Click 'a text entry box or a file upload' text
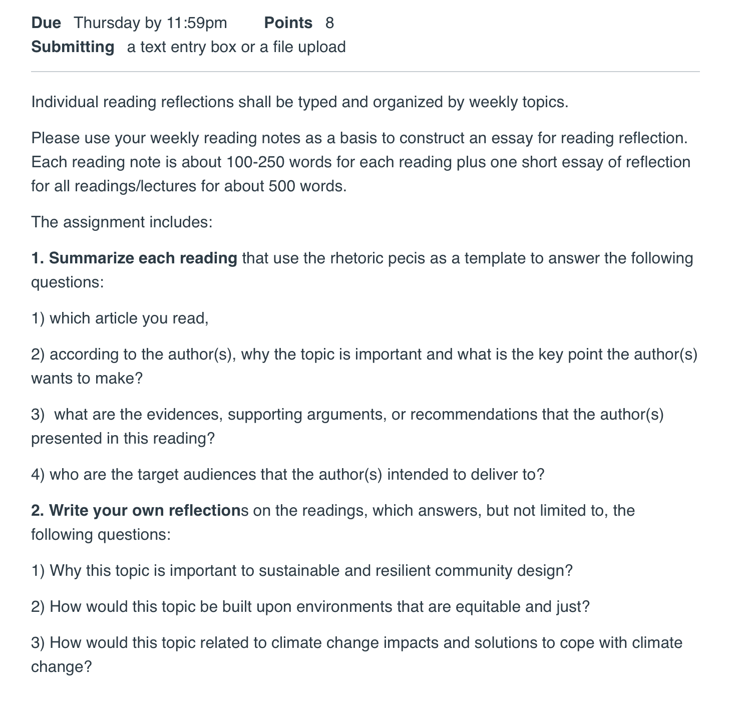This screenshot has height=713, width=748. pos(236,47)
